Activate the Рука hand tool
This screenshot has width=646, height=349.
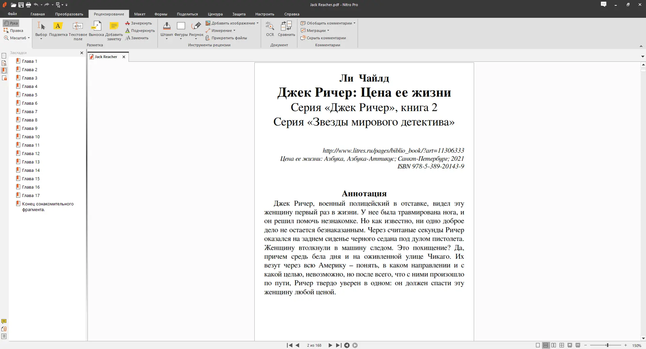pos(11,23)
